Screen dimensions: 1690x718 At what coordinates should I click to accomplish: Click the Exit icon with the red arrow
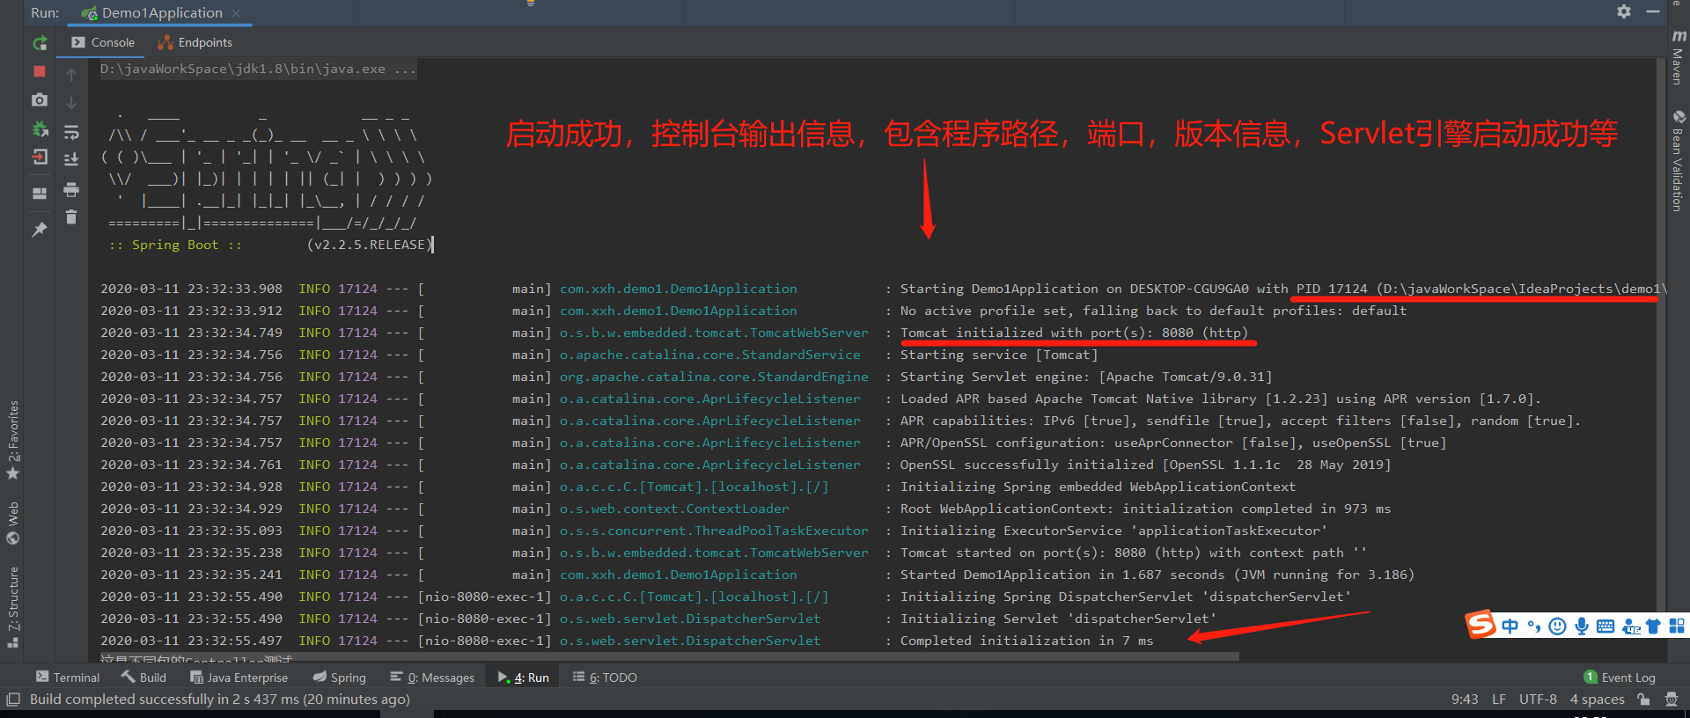coord(40,158)
